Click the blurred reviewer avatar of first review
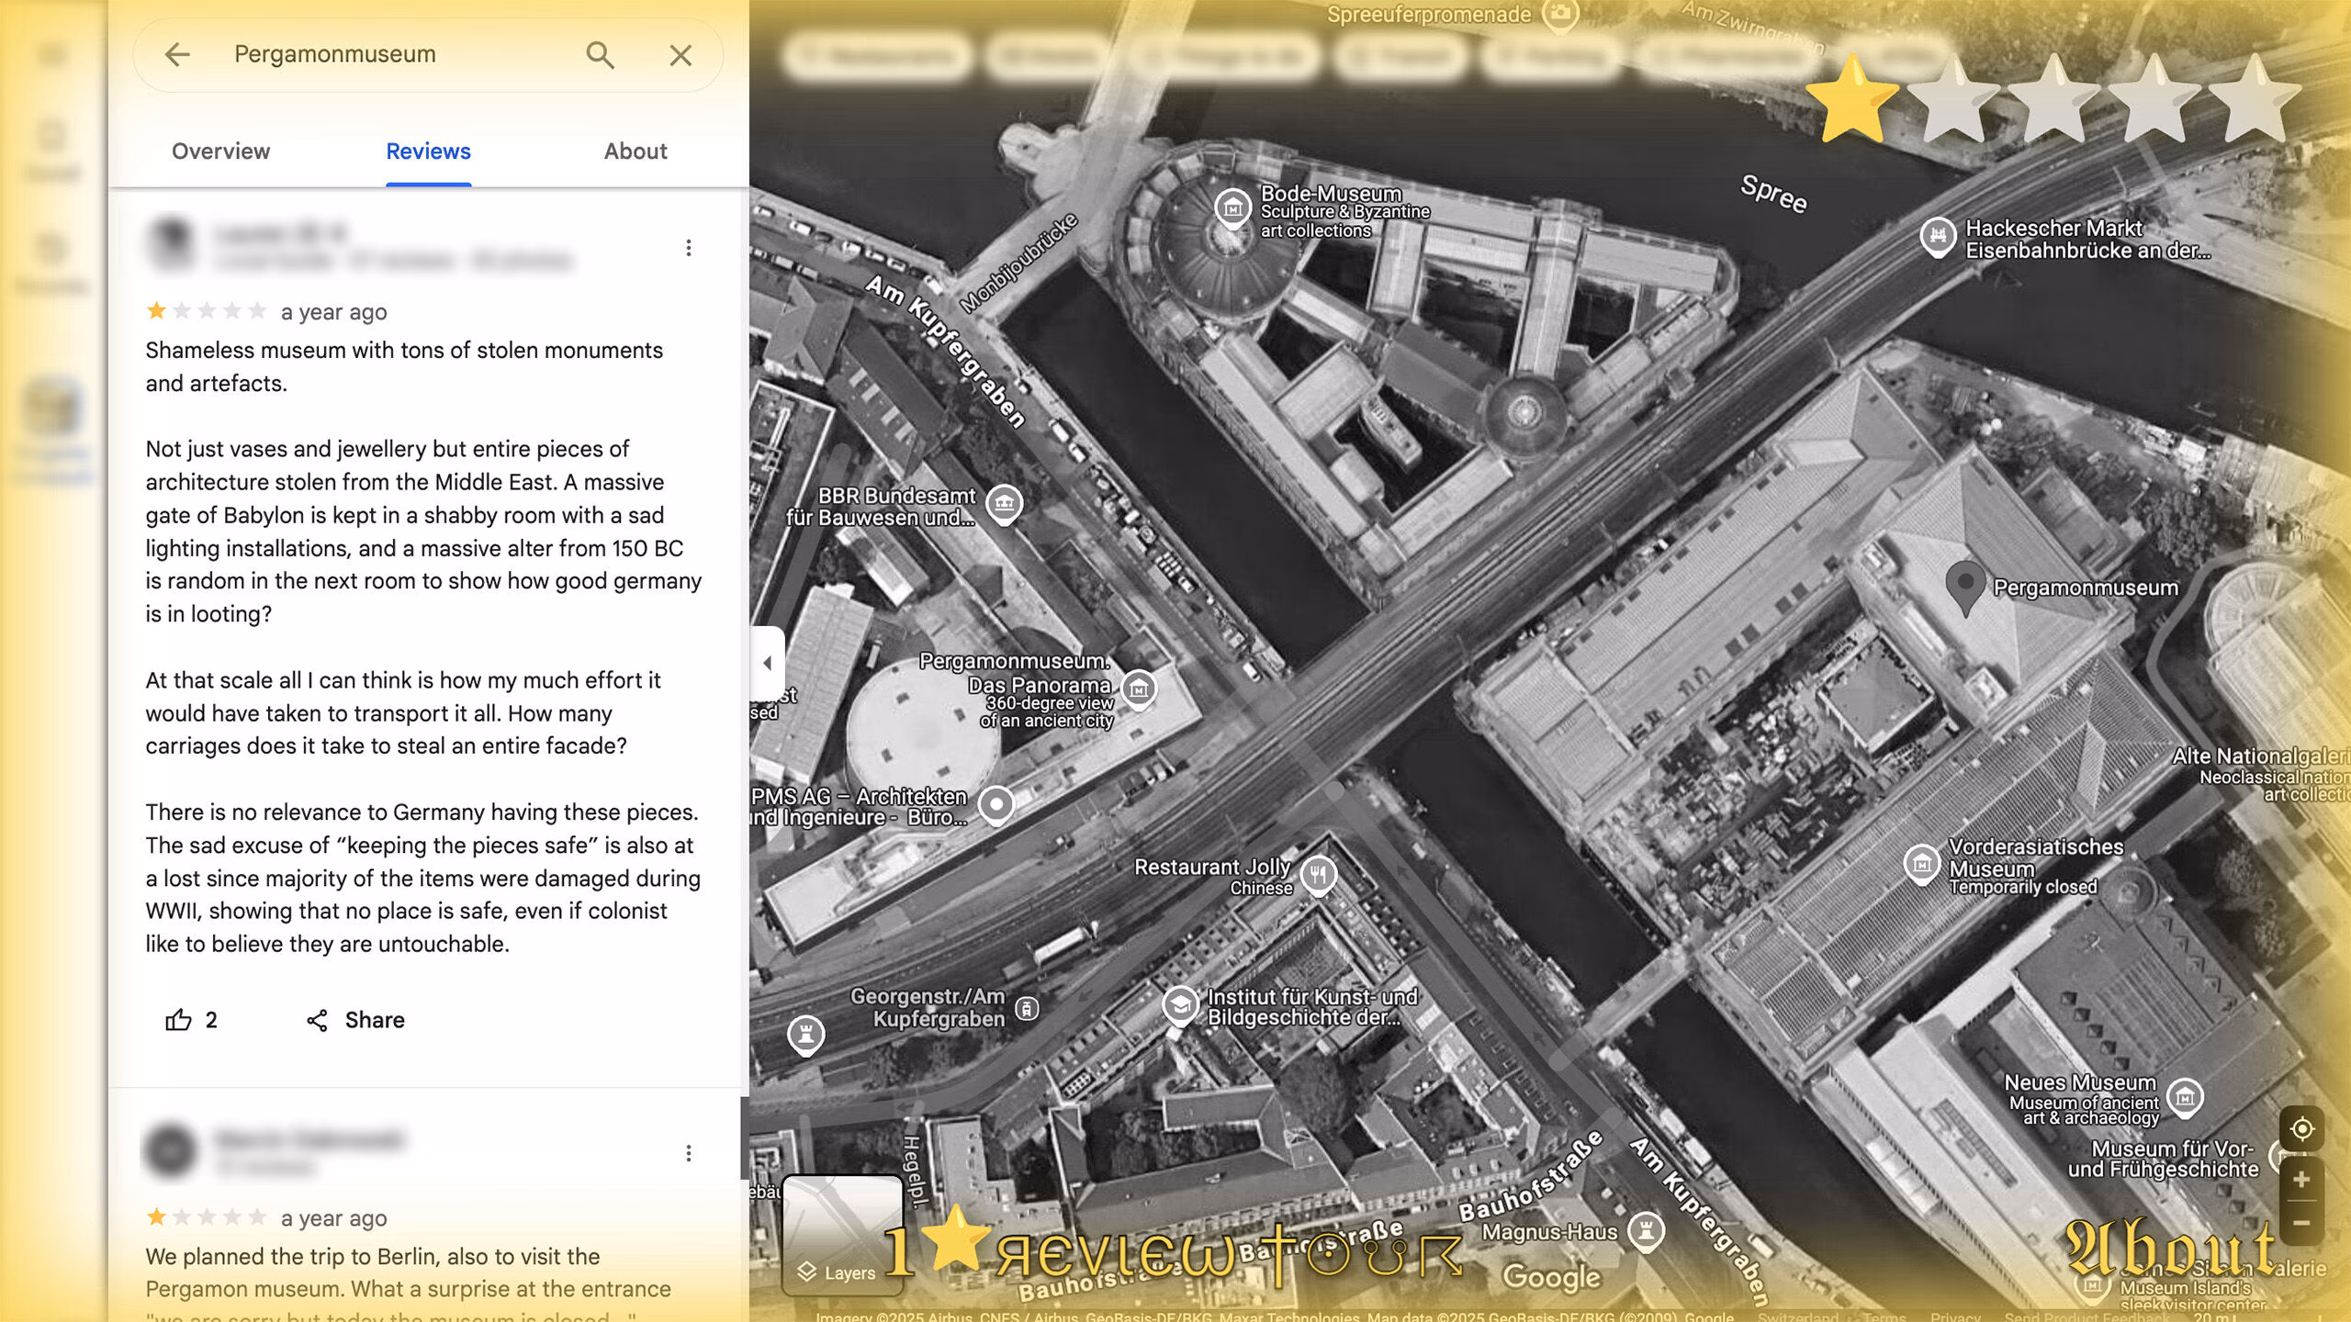 (172, 244)
